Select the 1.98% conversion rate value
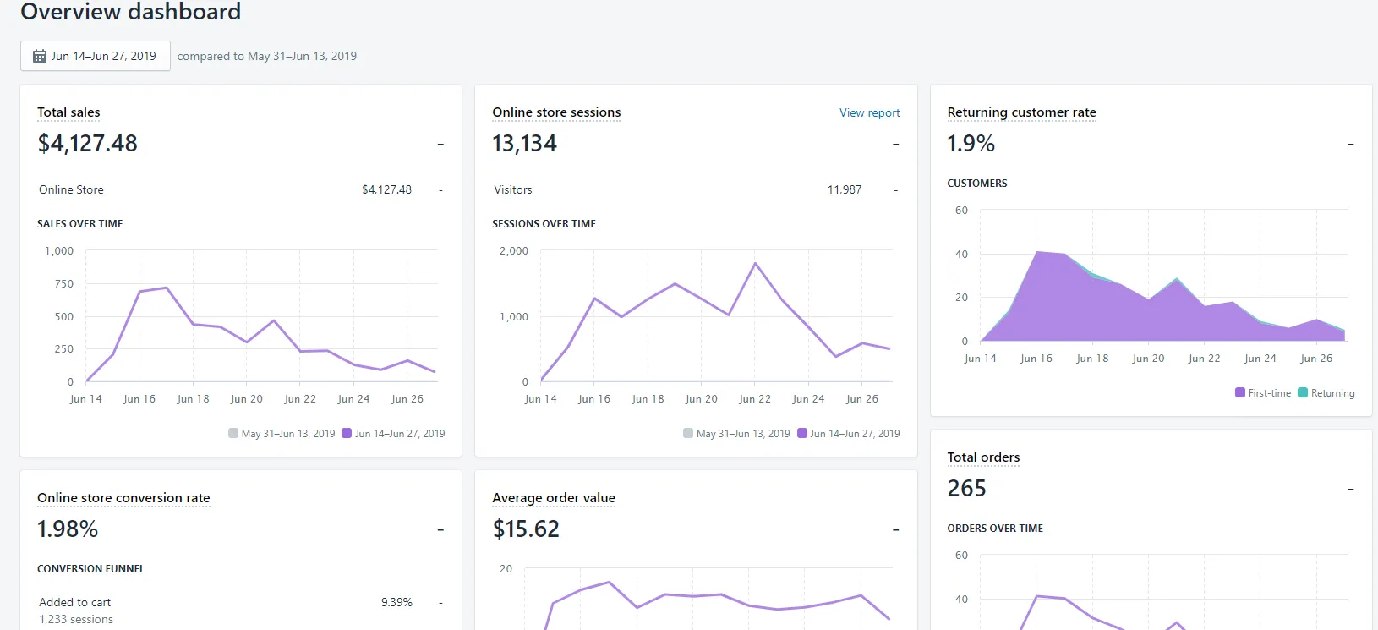 tap(68, 529)
